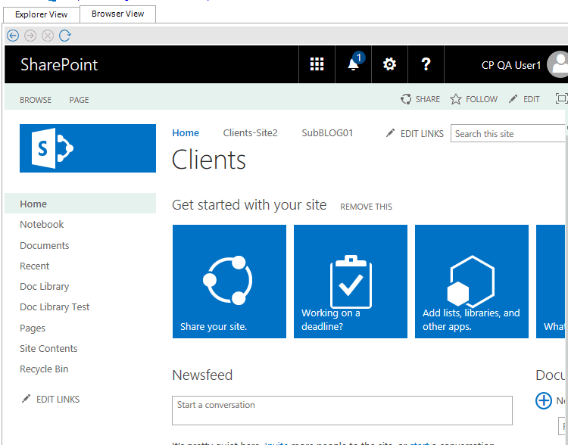Switch to the Explorer View tab
The height and width of the screenshot is (445, 568).
pyautogui.click(x=42, y=14)
